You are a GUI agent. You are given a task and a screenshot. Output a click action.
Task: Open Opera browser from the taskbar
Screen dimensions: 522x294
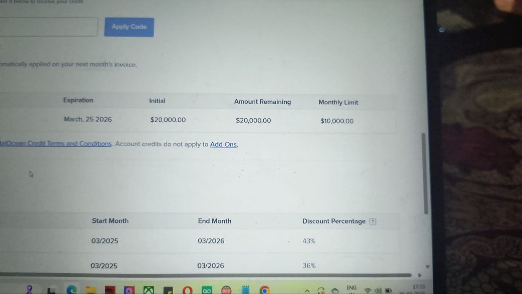(x=187, y=290)
